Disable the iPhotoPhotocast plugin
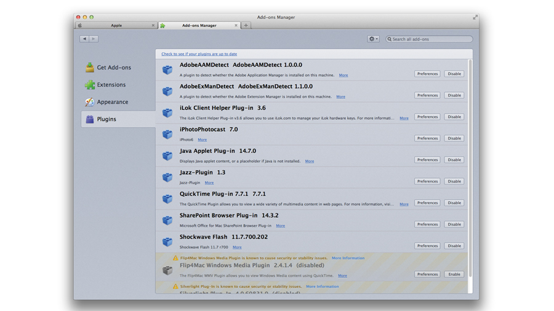The height and width of the screenshot is (311, 554). click(454, 138)
